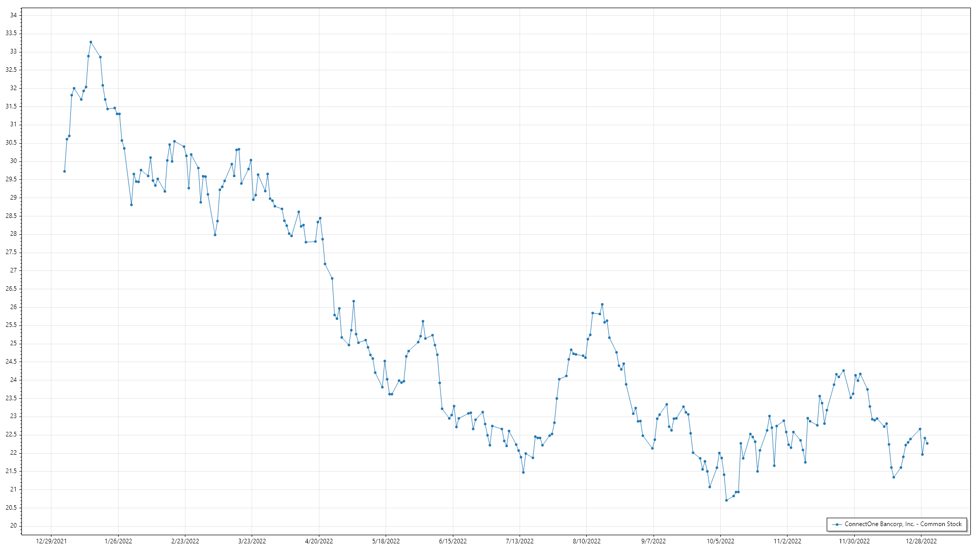Click the first data point of the series
This screenshot has width=978, height=550.
(64, 171)
